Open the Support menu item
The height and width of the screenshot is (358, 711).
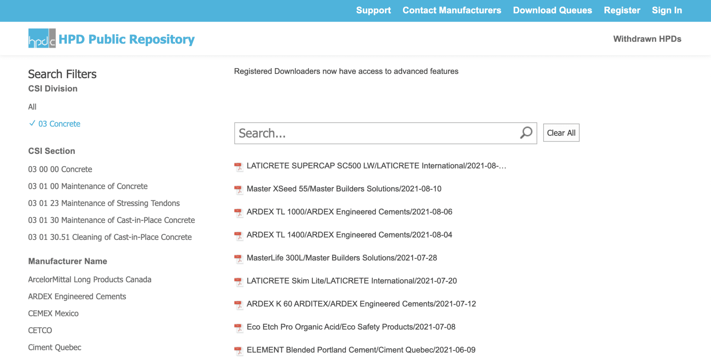click(373, 10)
